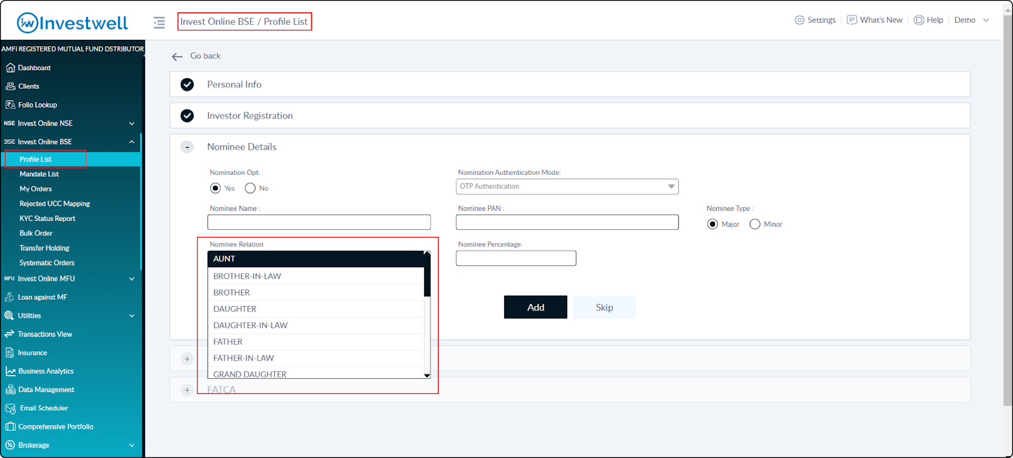
Task: Select DAUGHTER relation option
Action: 316,309
